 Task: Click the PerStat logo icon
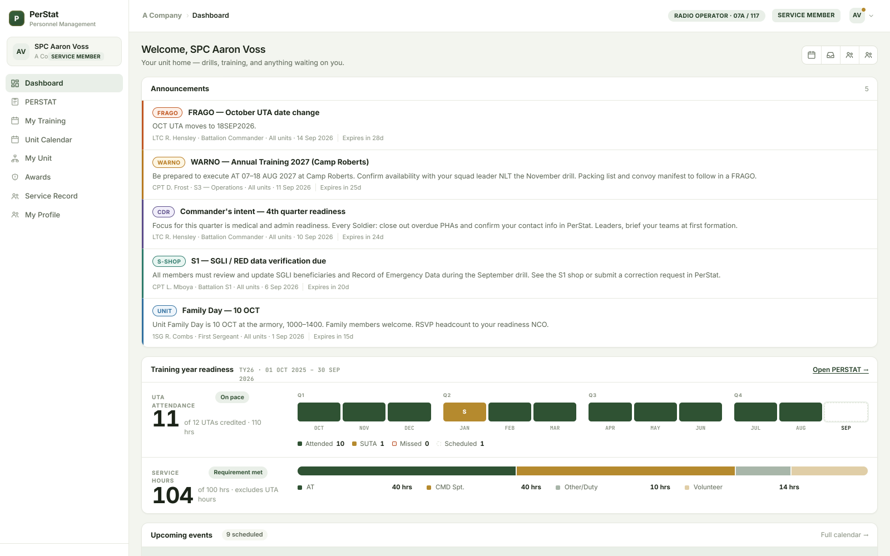point(17,18)
